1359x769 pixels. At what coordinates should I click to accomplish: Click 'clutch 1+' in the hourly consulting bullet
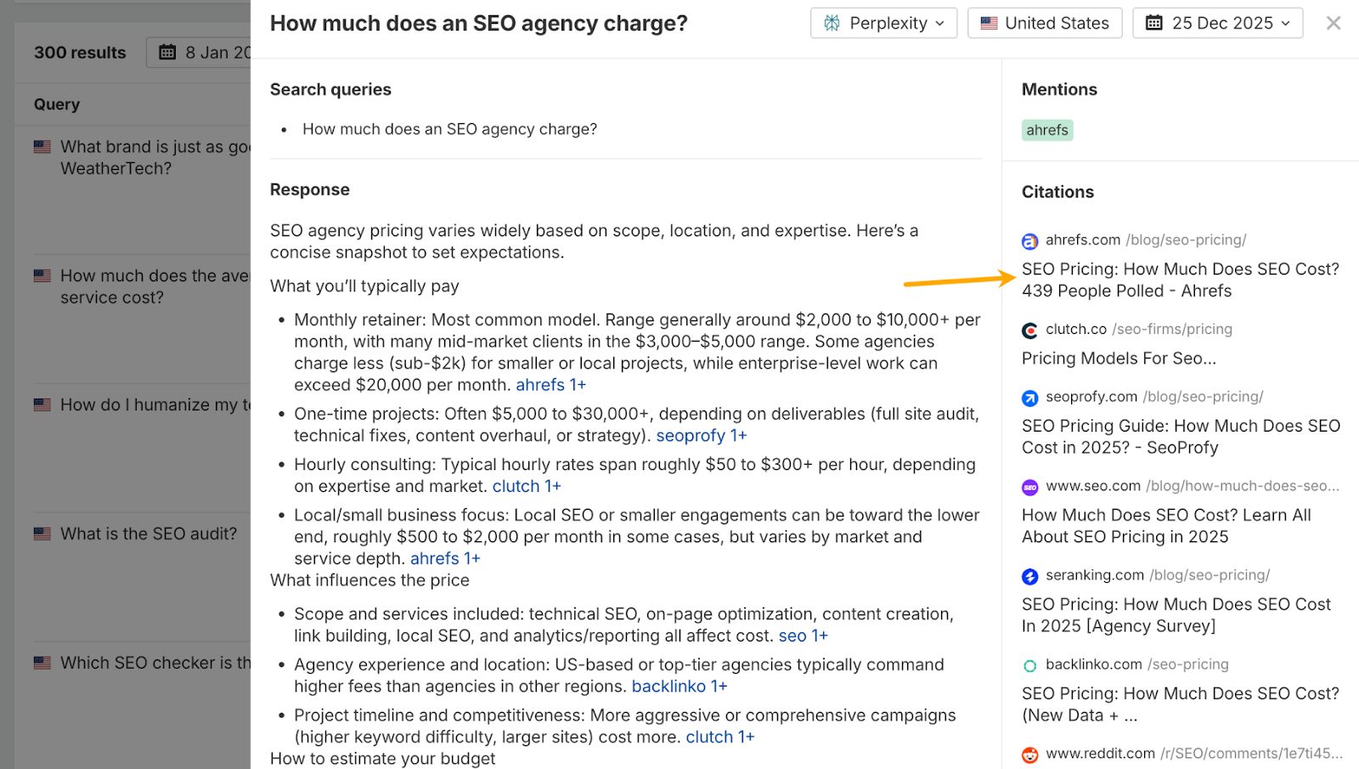click(526, 486)
